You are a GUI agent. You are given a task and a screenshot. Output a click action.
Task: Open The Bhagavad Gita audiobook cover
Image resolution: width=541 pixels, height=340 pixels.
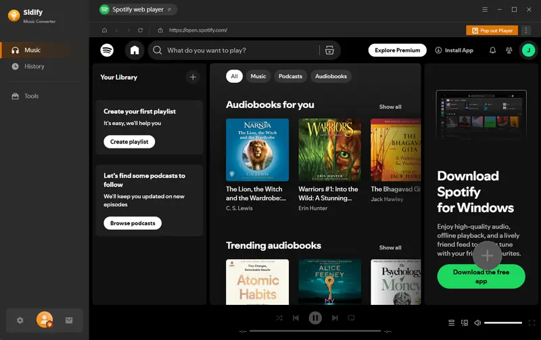pos(396,150)
